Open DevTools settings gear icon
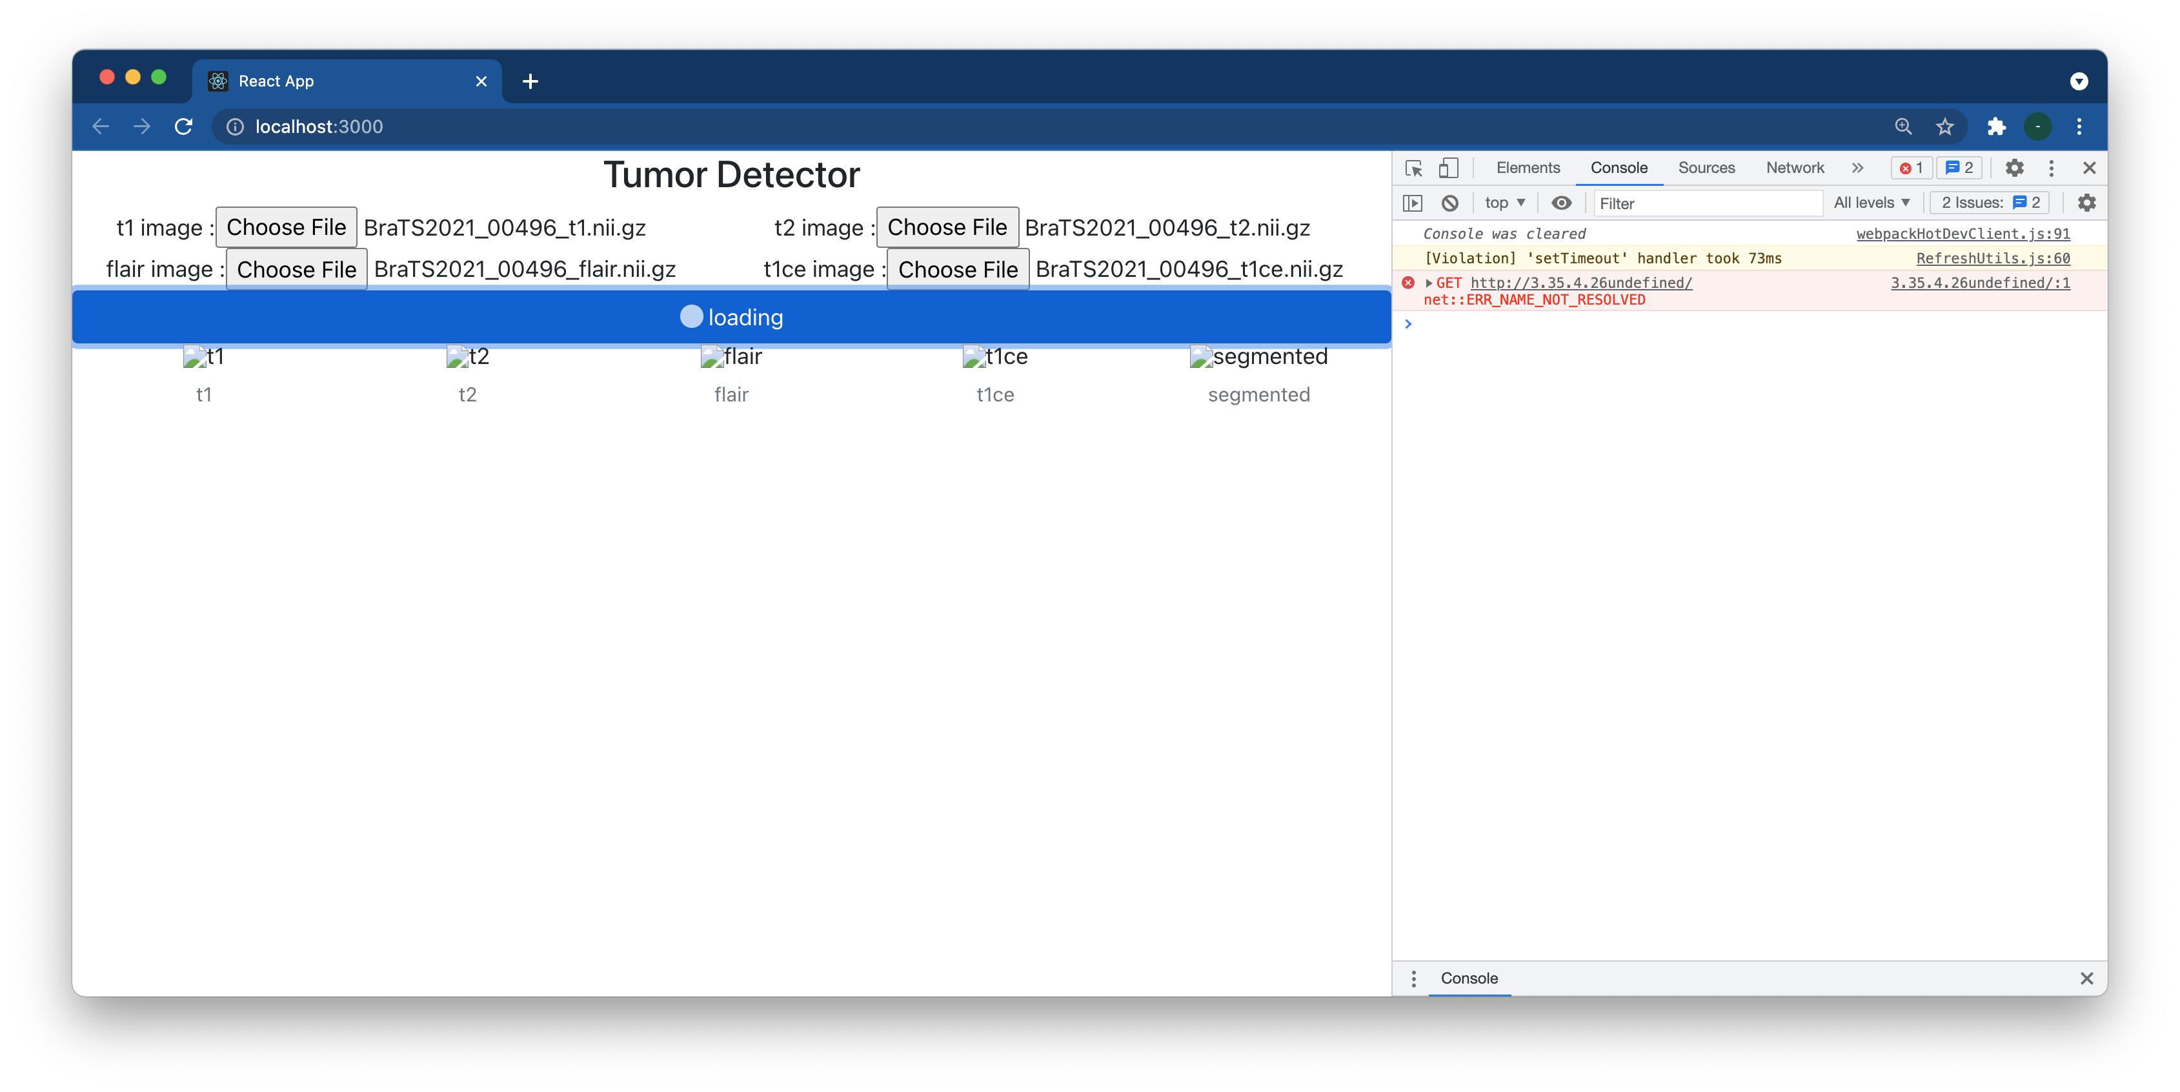This screenshot has width=2180, height=1092. tap(2014, 168)
